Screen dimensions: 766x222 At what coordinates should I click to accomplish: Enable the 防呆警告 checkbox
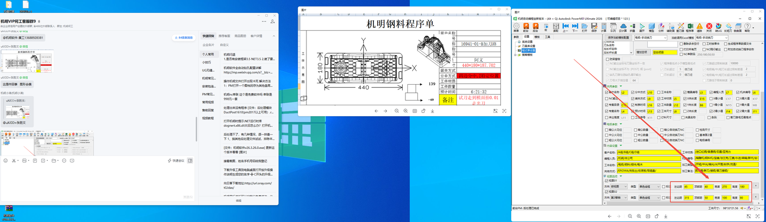[x=607, y=59]
